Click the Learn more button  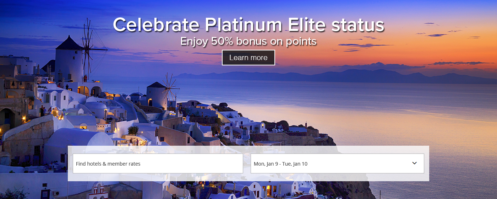coord(248,58)
